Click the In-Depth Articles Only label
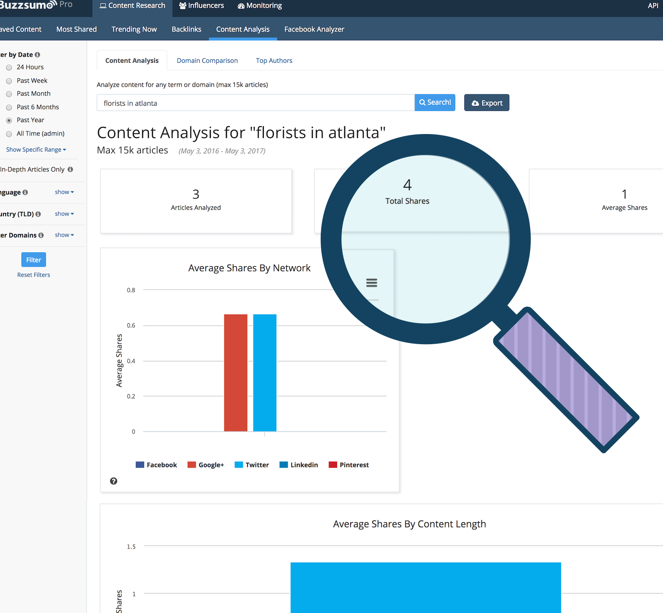 click(x=32, y=169)
